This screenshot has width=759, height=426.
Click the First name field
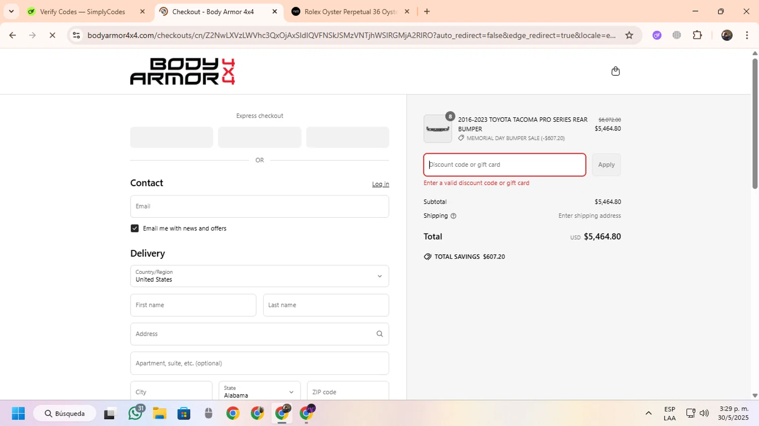[x=193, y=305]
